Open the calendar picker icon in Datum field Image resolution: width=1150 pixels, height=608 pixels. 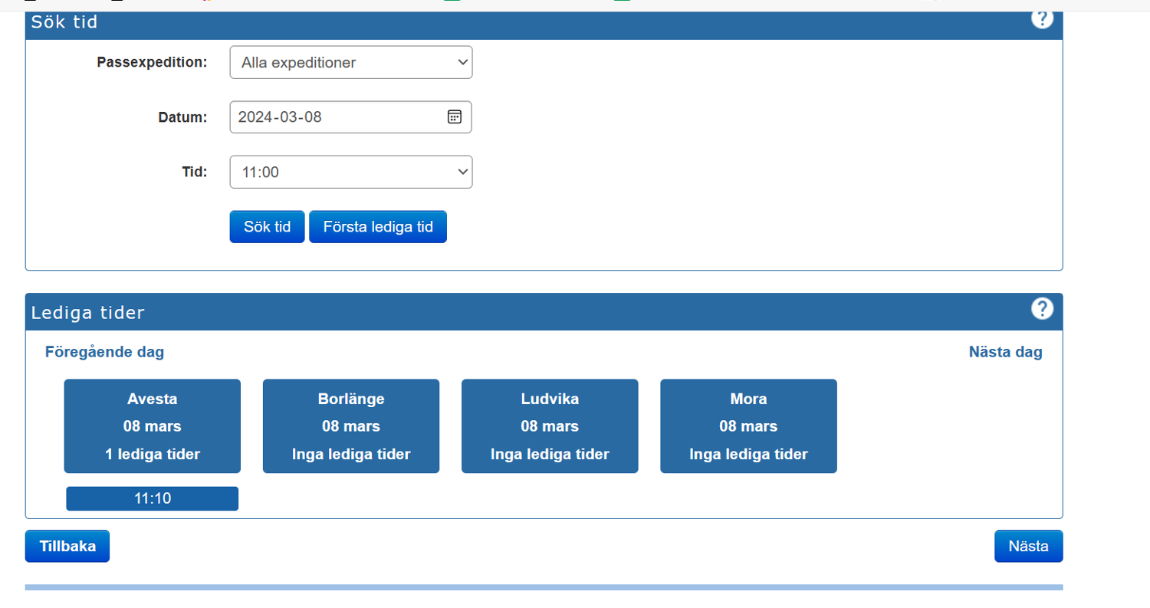[x=454, y=117]
